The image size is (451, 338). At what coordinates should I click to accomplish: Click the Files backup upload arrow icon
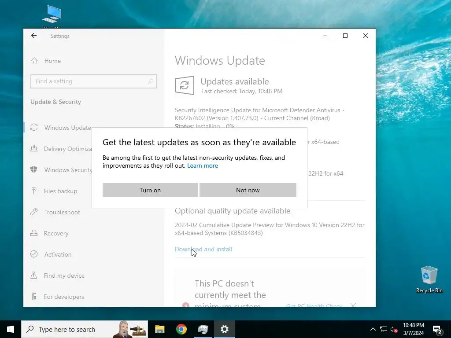(33, 191)
